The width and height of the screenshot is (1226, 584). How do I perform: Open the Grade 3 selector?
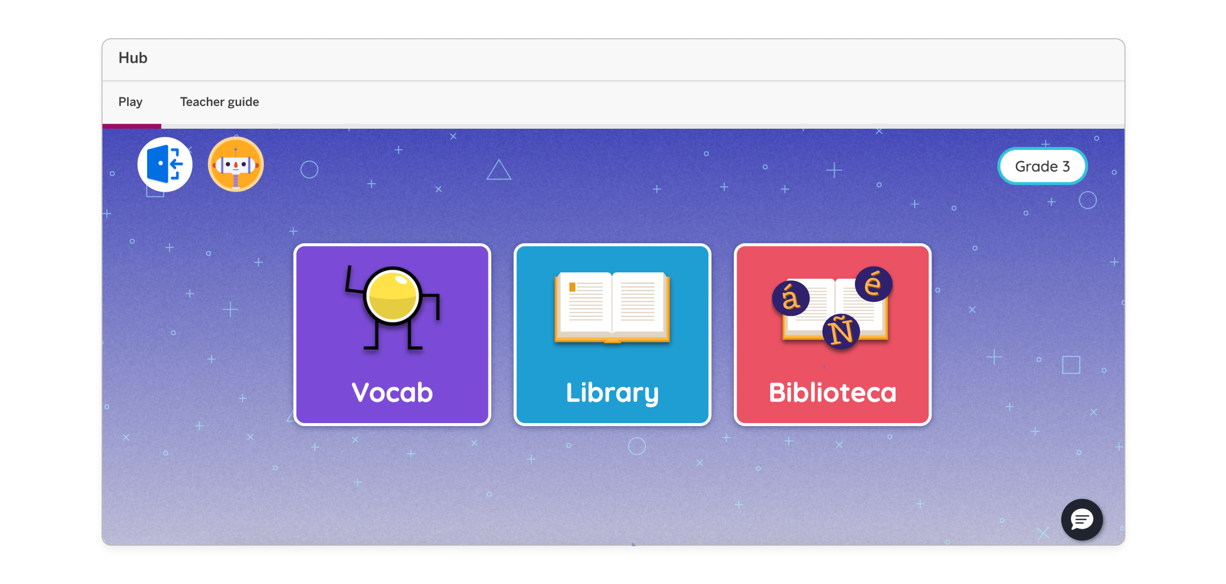1042,166
